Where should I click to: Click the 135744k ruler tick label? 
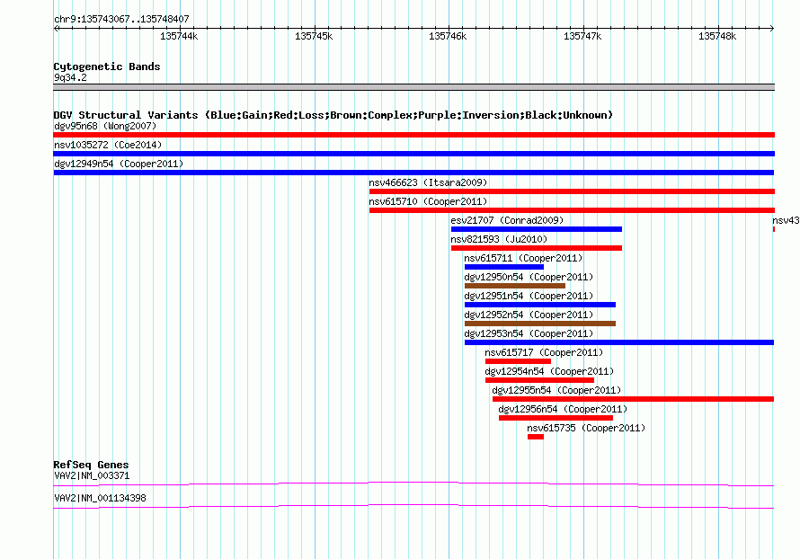[x=179, y=36]
